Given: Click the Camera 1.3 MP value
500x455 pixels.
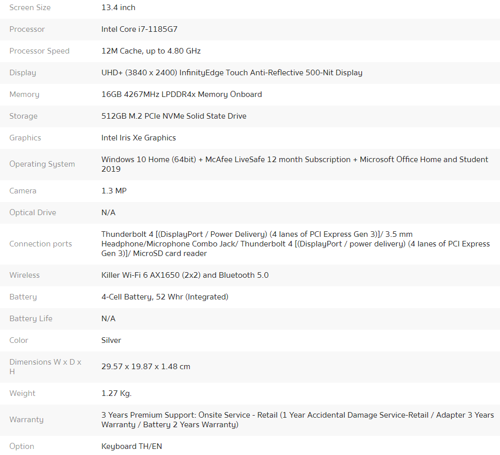Looking at the screenshot, I should [114, 191].
